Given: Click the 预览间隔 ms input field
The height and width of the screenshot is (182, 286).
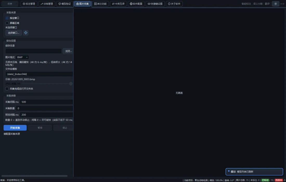Looking at the screenshot, I should tap(47, 114).
